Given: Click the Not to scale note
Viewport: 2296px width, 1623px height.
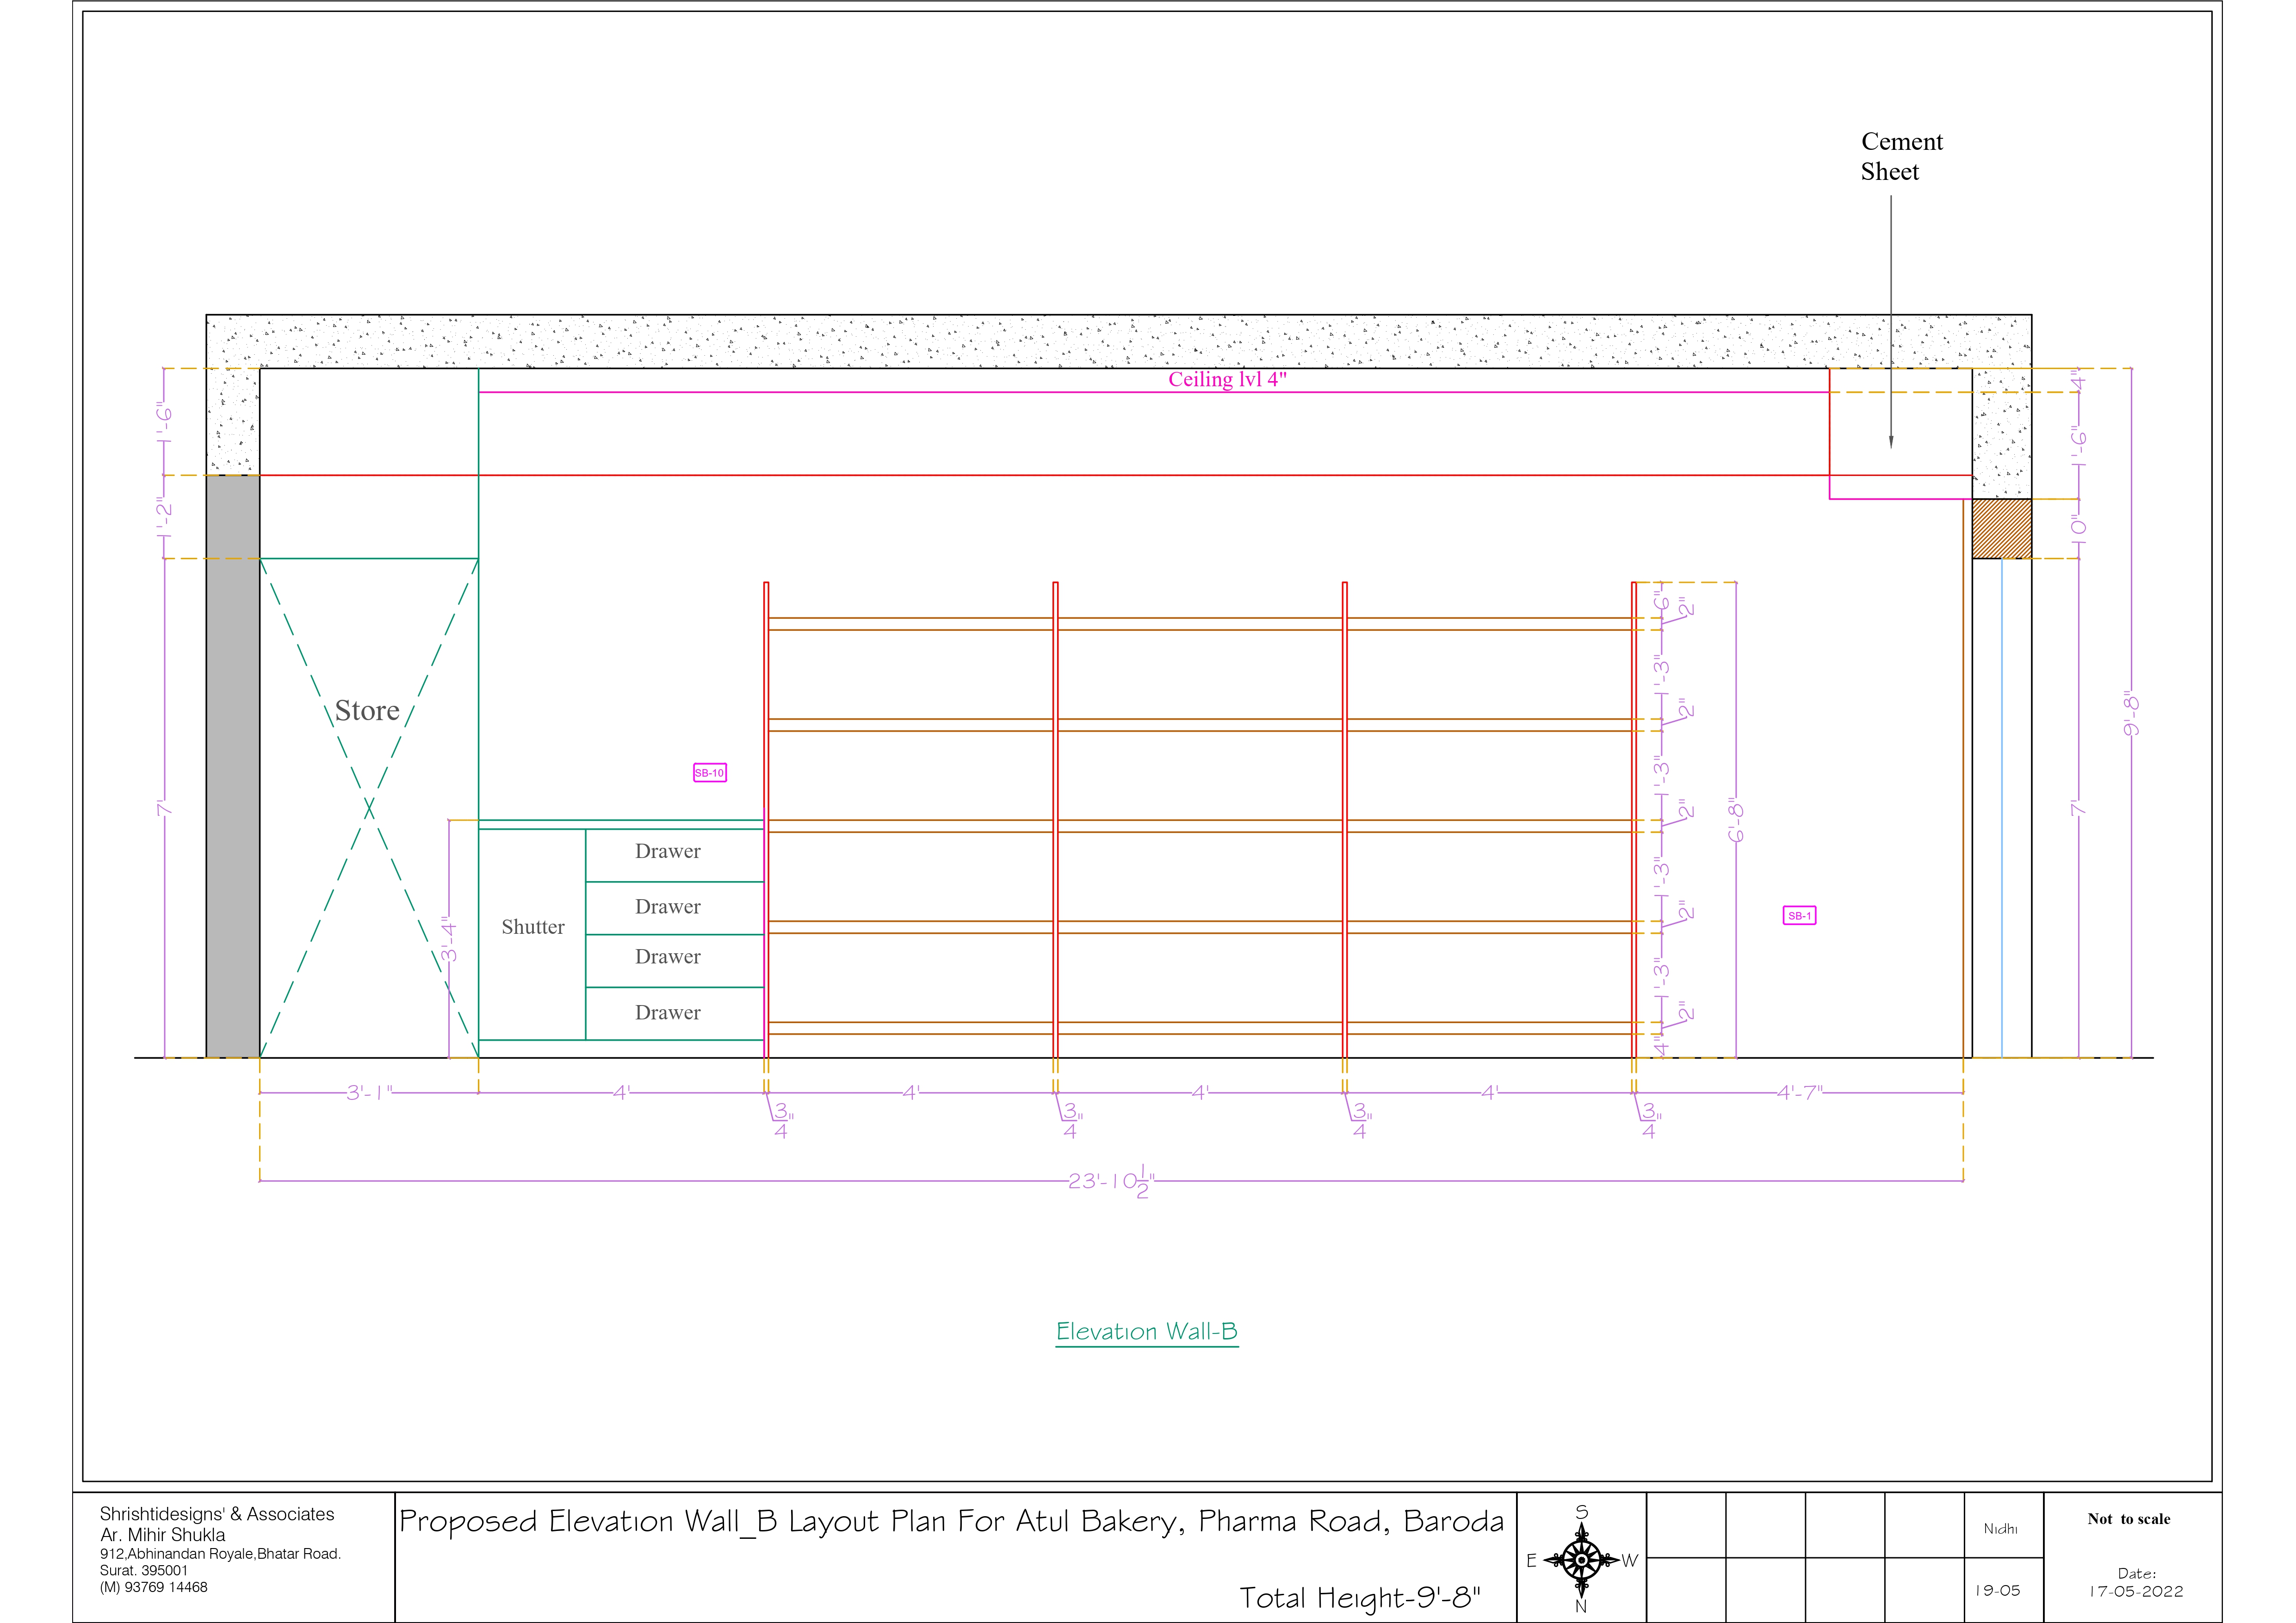Looking at the screenshot, I should [2128, 1519].
